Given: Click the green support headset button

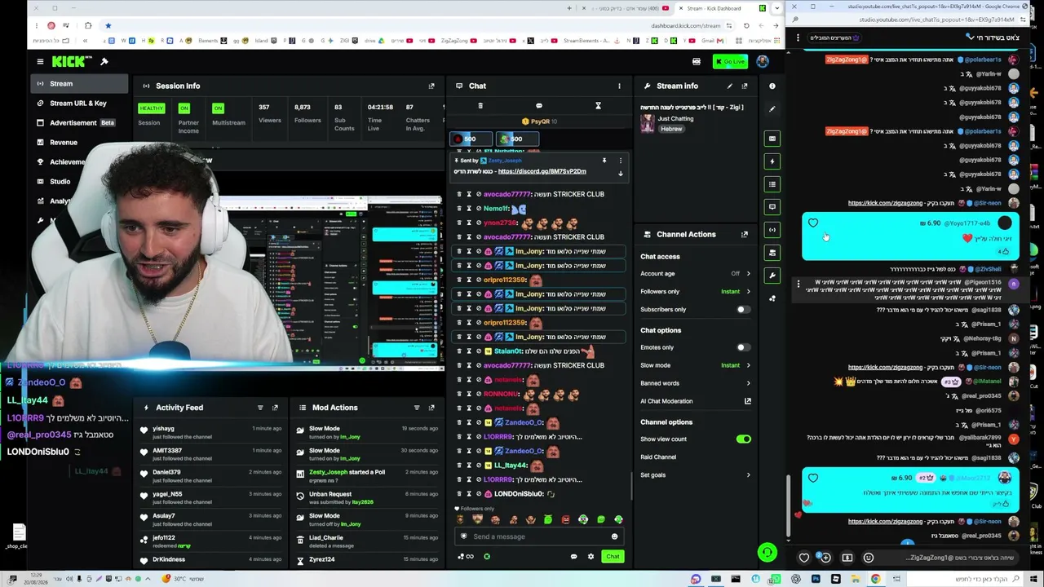Looking at the screenshot, I should click(x=767, y=553).
